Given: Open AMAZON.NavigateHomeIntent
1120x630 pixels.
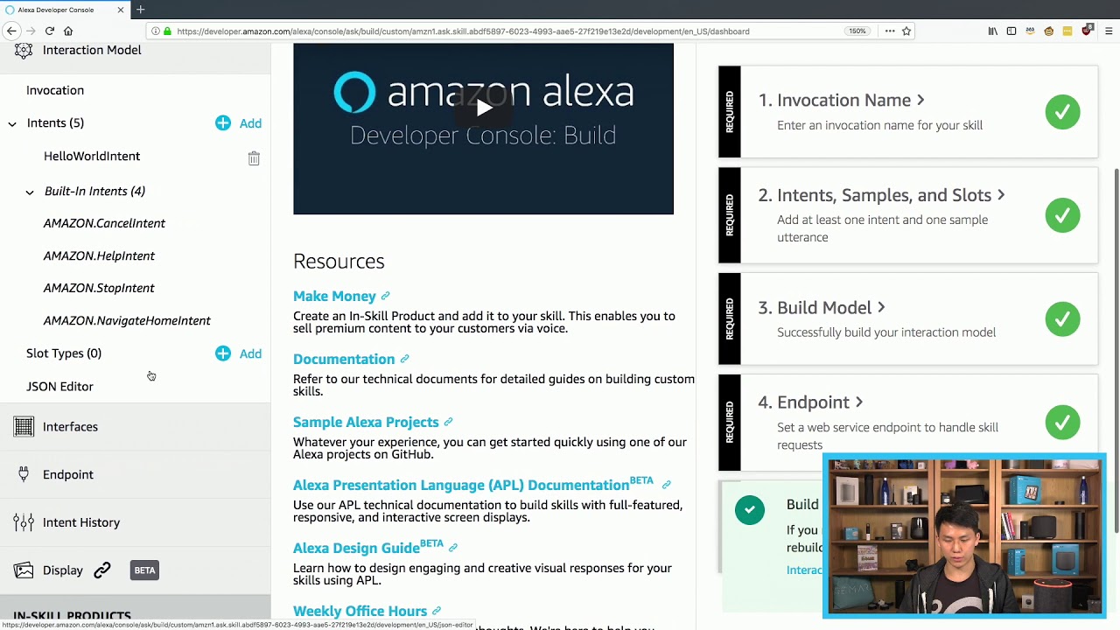Looking at the screenshot, I should click(127, 320).
